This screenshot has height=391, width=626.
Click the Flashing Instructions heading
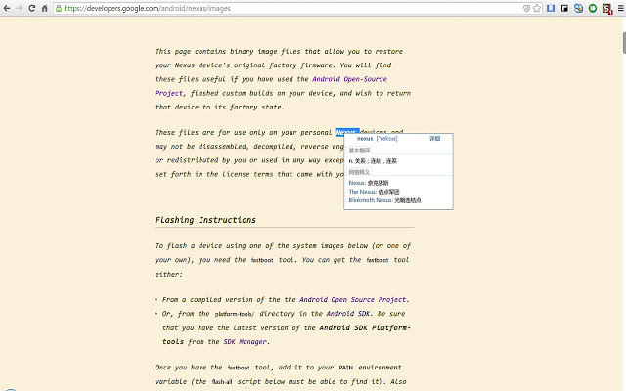(x=205, y=220)
